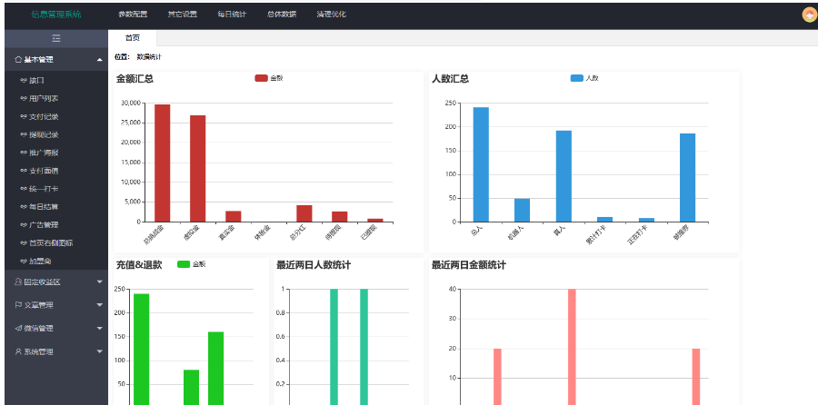Open 广告管理 sidebar item
The width and height of the screenshot is (818, 405).
(x=44, y=224)
